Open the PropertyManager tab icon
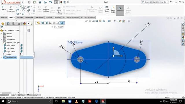Image resolution: width=185 pixels, height=104 pixels. pyautogui.click(x=8, y=24)
